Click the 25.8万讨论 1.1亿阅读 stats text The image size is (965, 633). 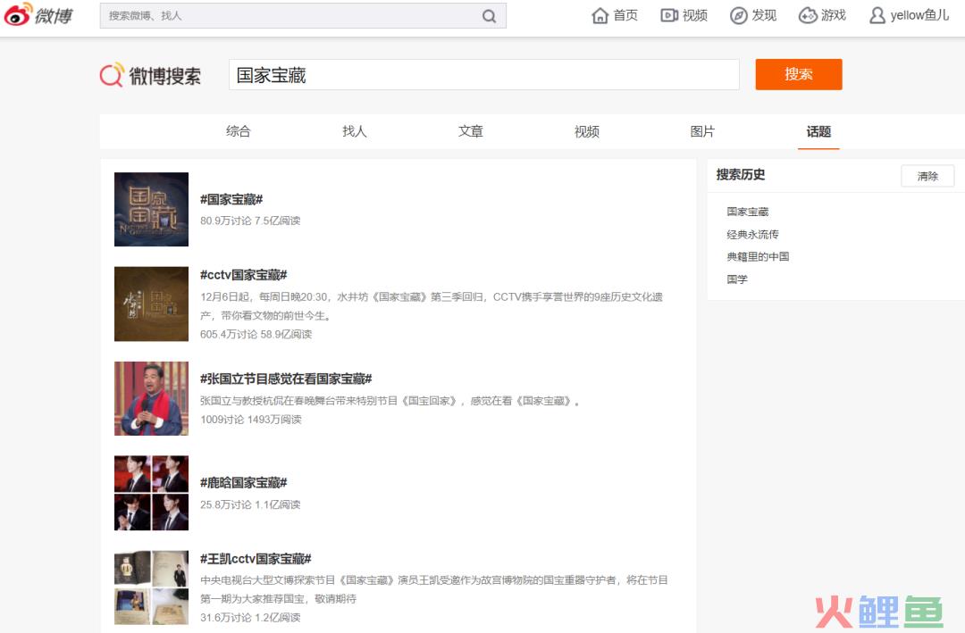click(250, 504)
